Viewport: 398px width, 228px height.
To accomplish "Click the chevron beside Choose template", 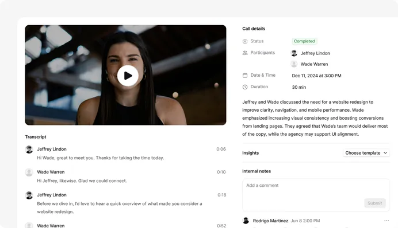I will pyautogui.click(x=385, y=153).
